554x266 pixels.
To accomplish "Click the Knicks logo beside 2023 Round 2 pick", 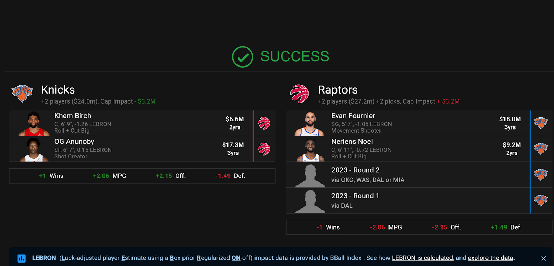I will [x=541, y=175].
